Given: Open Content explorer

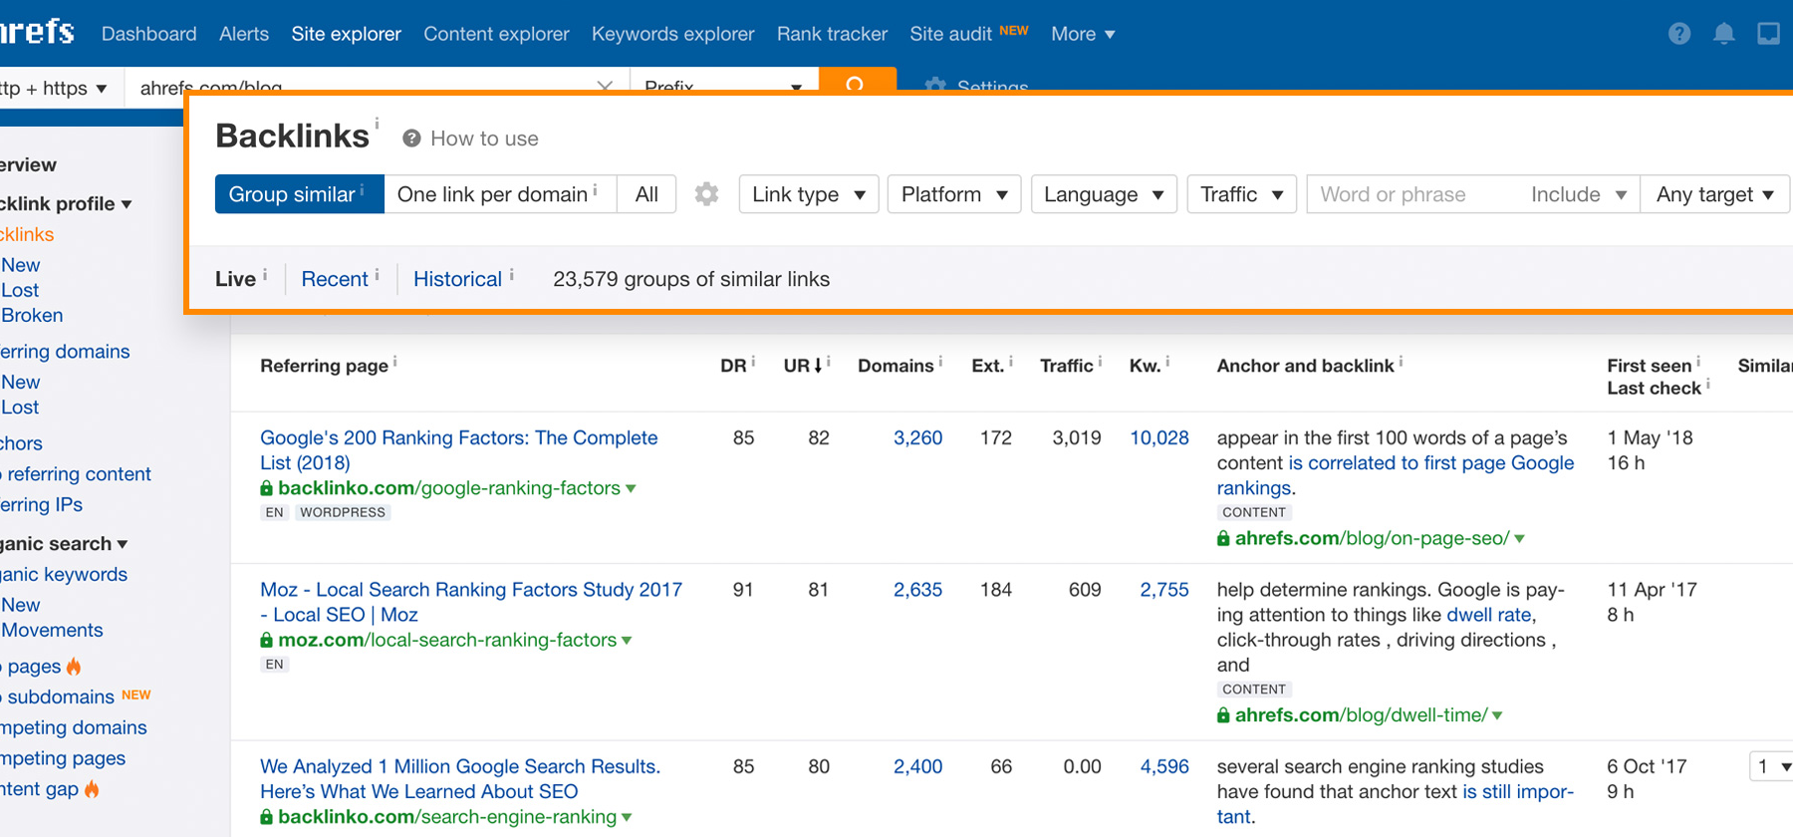Looking at the screenshot, I should (x=496, y=34).
